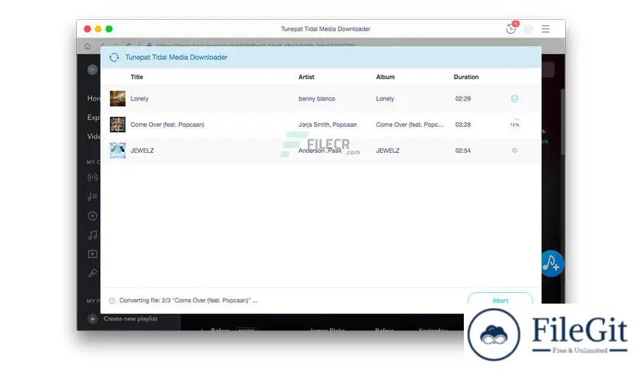
Task: Open the hamburger menu icon
Action: coord(545,28)
